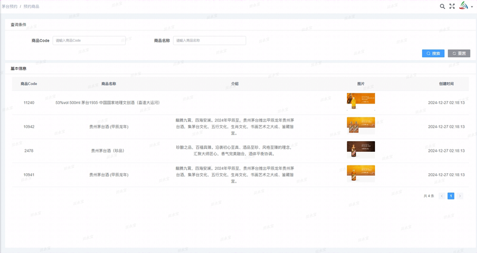The image size is (477, 253).
Task: Open product image thumbnail for 11240
Action: pos(361,102)
